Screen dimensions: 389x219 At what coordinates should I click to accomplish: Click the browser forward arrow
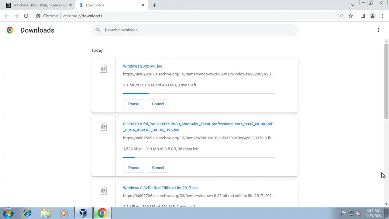16,16
